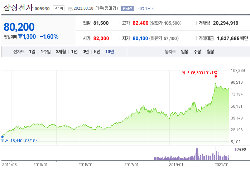Viewport: 250px width, 171px height.
Task: Click the 90,216 y-axis label
Action: pos(237,82)
